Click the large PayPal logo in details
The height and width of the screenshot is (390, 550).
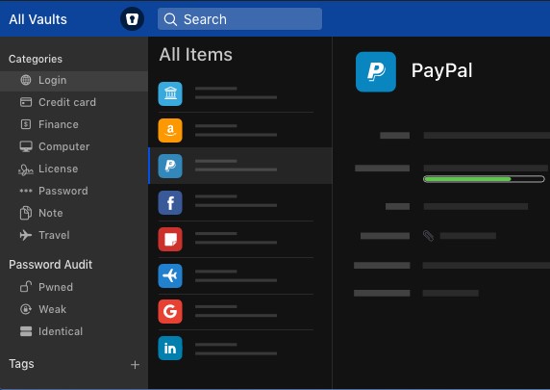376,71
